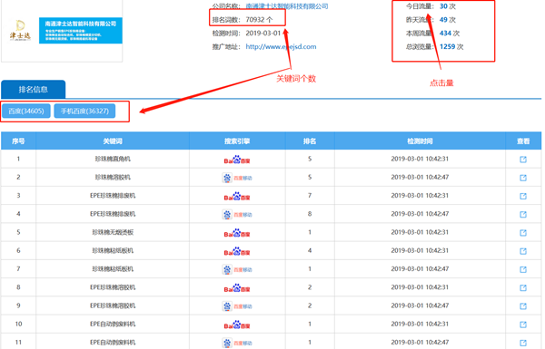Screen dimensions: 545x349
Task: Click the keyword cell in row 6
Action: click(113, 250)
